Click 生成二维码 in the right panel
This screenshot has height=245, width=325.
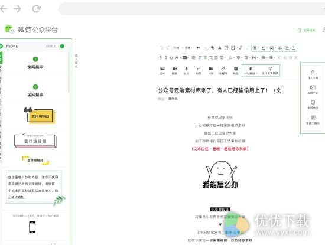coord(313,120)
